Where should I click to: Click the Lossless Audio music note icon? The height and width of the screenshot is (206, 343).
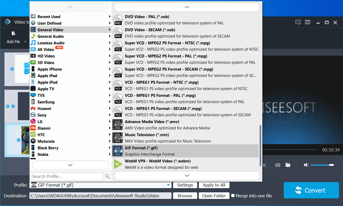[33, 43]
